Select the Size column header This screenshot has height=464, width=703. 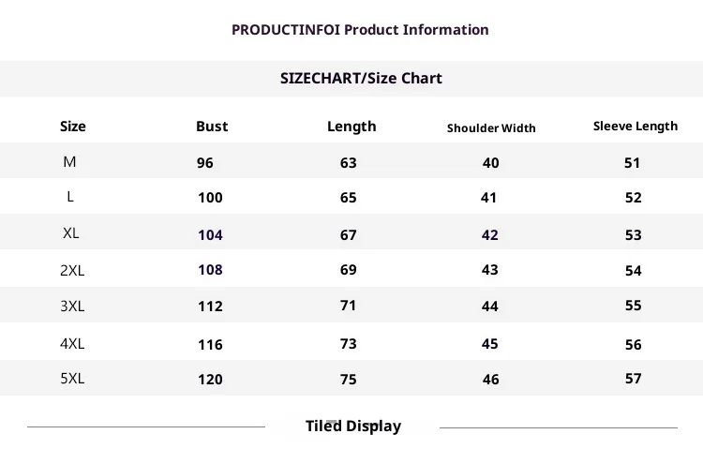72,127
